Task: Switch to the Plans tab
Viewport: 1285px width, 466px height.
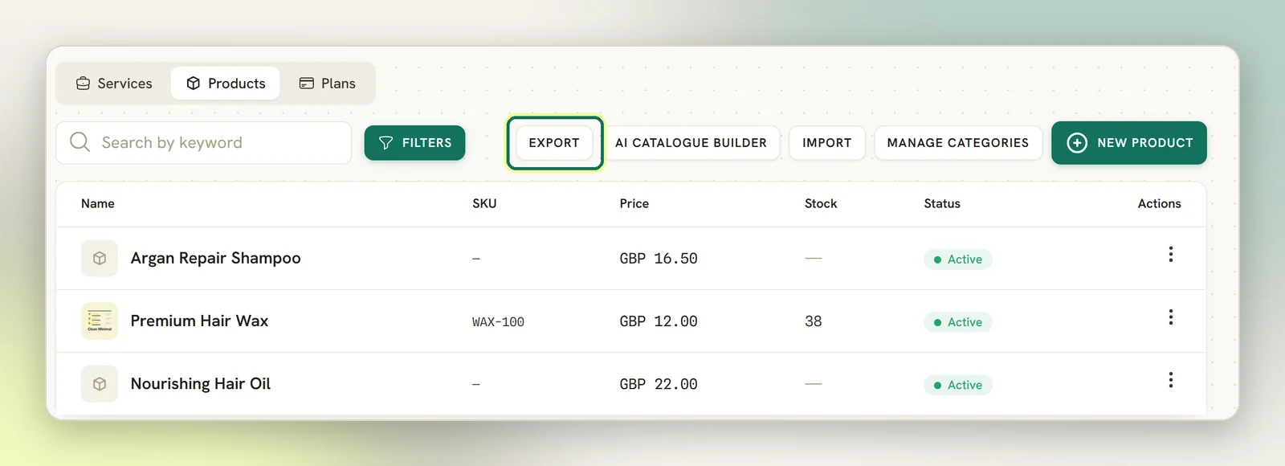Action: [327, 84]
